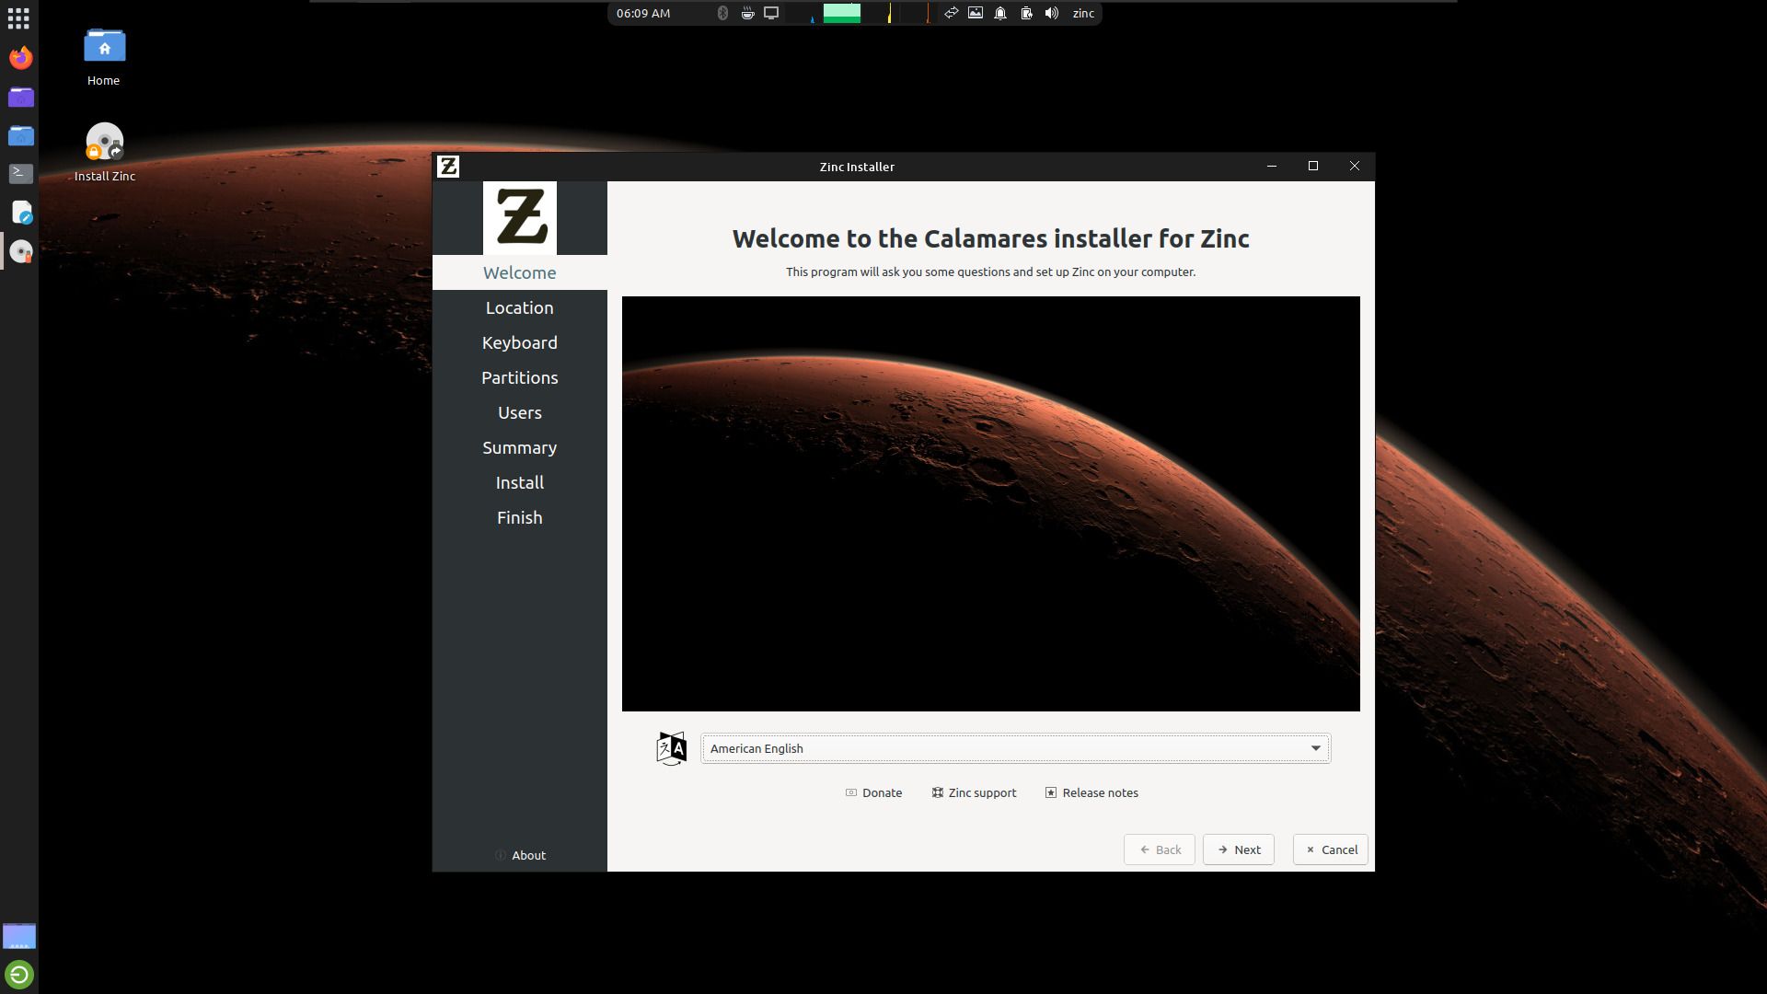Click the app grid launcher icon
The height and width of the screenshot is (994, 1767).
tap(18, 18)
